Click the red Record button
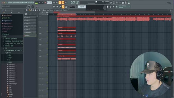 (x=45, y=3)
